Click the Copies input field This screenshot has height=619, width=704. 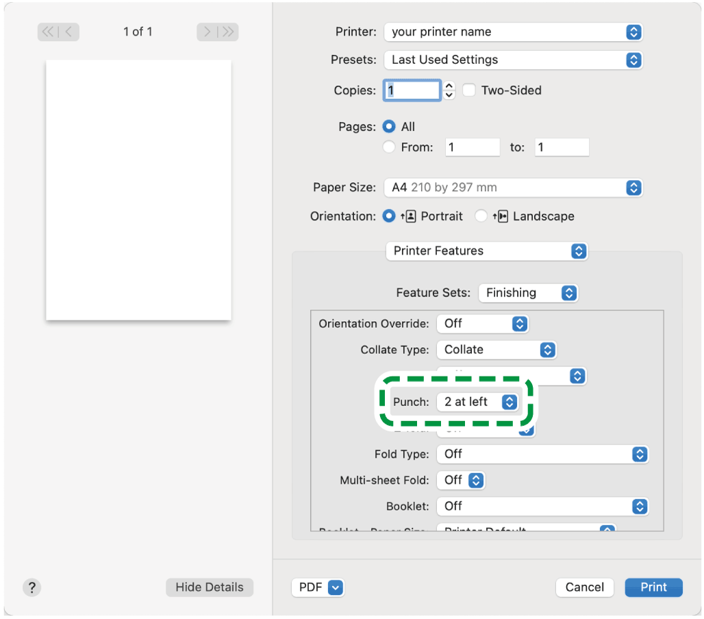click(412, 90)
